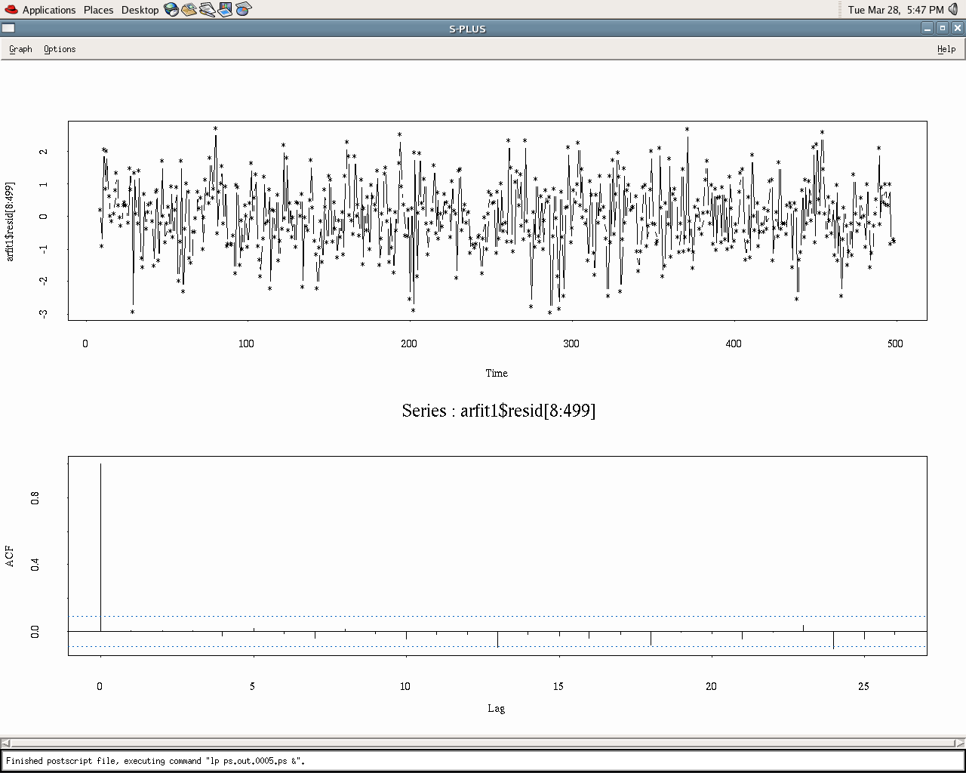This screenshot has width=966, height=773.
Task: Launch the spreadsheet chart panel icon
Action: pyautogui.click(x=243, y=10)
